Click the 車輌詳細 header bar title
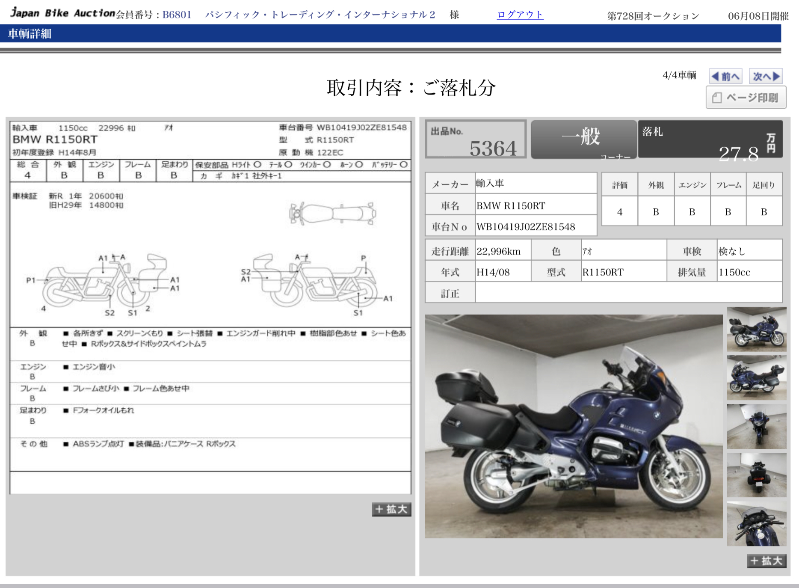This screenshot has width=799, height=588. pyautogui.click(x=30, y=34)
